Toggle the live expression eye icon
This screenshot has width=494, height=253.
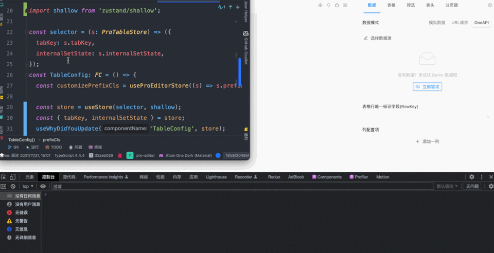tap(43, 186)
